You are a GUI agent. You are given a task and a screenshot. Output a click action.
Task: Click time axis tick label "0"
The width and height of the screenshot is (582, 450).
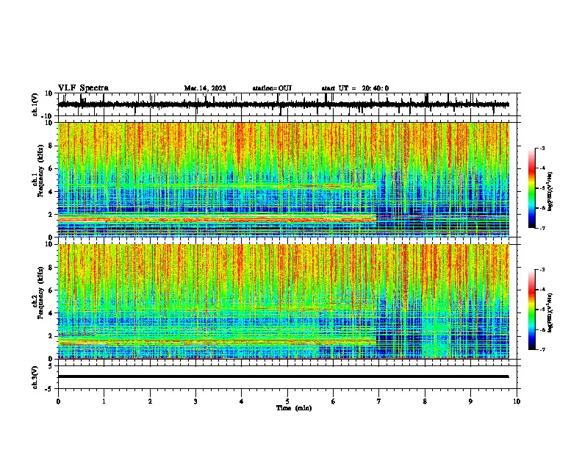58,401
